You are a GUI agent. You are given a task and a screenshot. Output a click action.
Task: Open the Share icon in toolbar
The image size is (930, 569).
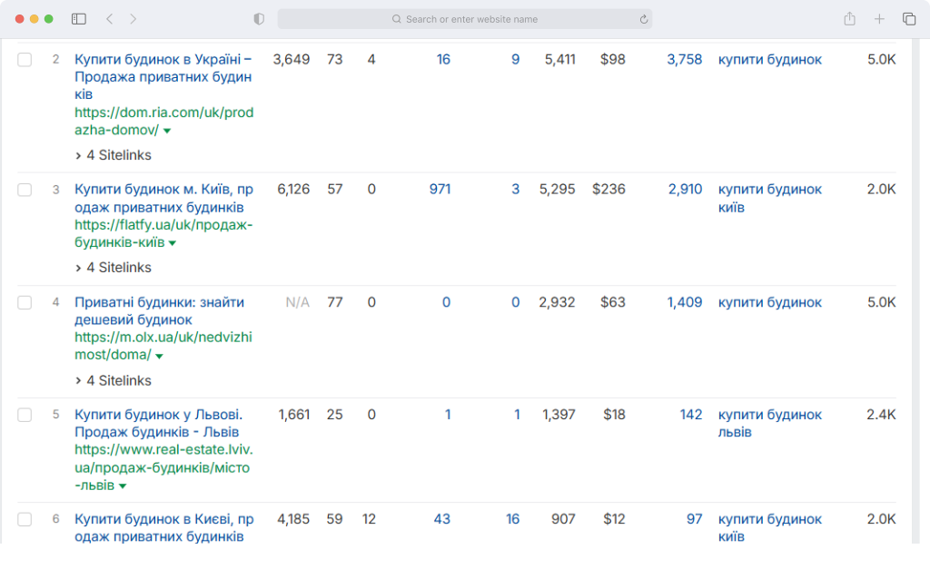(850, 18)
